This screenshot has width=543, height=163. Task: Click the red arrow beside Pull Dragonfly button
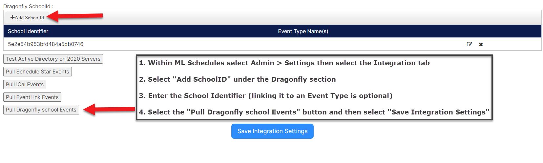[110, 109]
